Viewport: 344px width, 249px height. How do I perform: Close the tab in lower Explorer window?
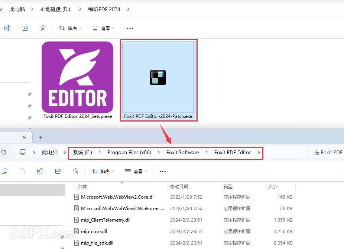(25, 137)
